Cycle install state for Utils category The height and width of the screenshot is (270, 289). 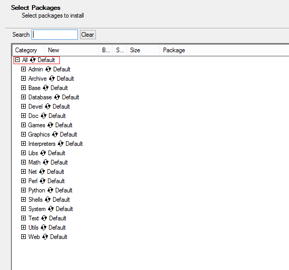click(43, 228)
